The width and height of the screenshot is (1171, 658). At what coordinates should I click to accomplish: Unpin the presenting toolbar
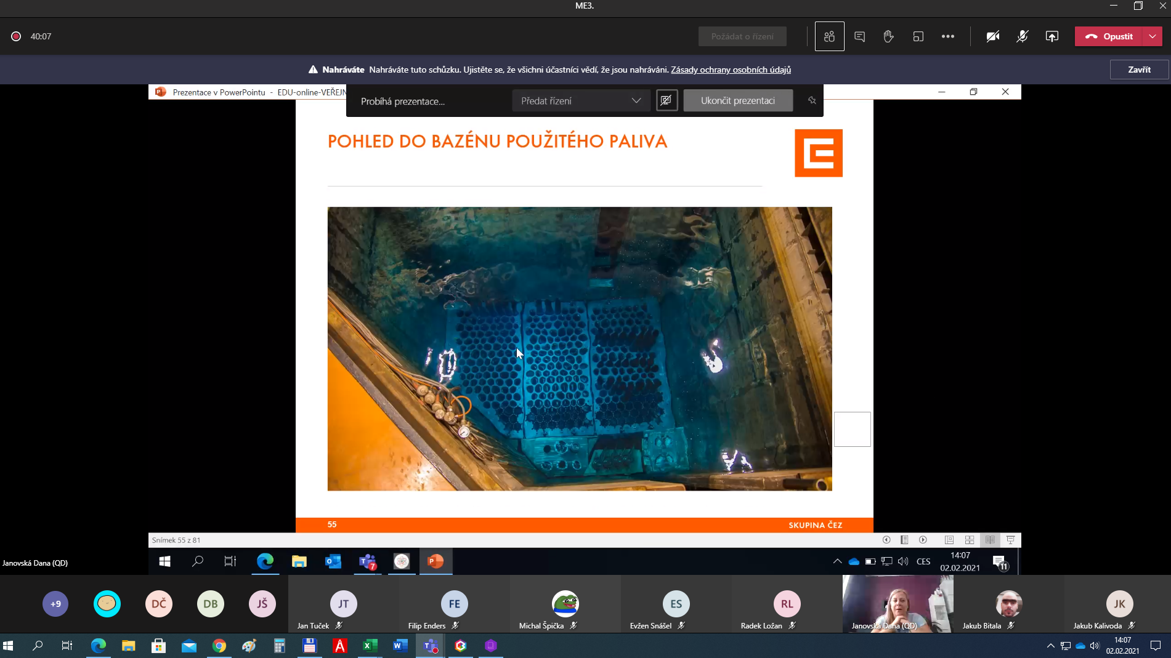pyautogui.click(x=812, y=100)
